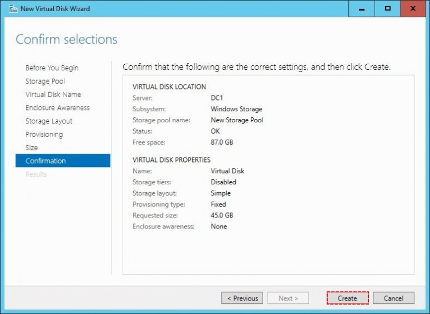
Task: Click the status value OK
Action: click(215, 131)
